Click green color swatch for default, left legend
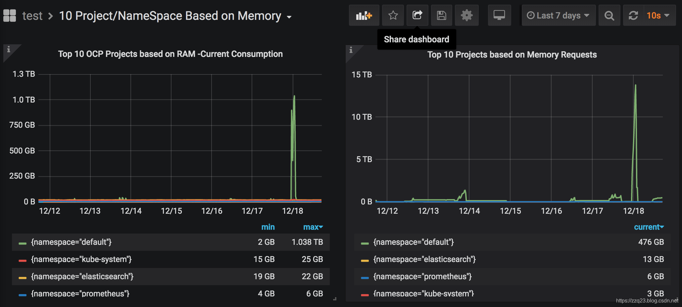Image resolution: width=682 pixels, height=307 pixels. (x=23, y=243)
